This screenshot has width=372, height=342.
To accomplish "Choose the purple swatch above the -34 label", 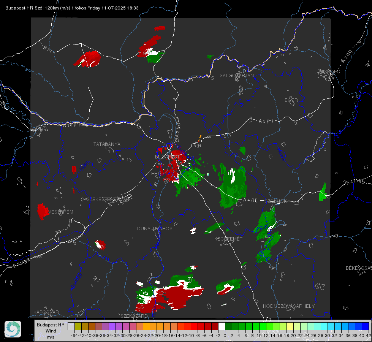I will [112, 326].
